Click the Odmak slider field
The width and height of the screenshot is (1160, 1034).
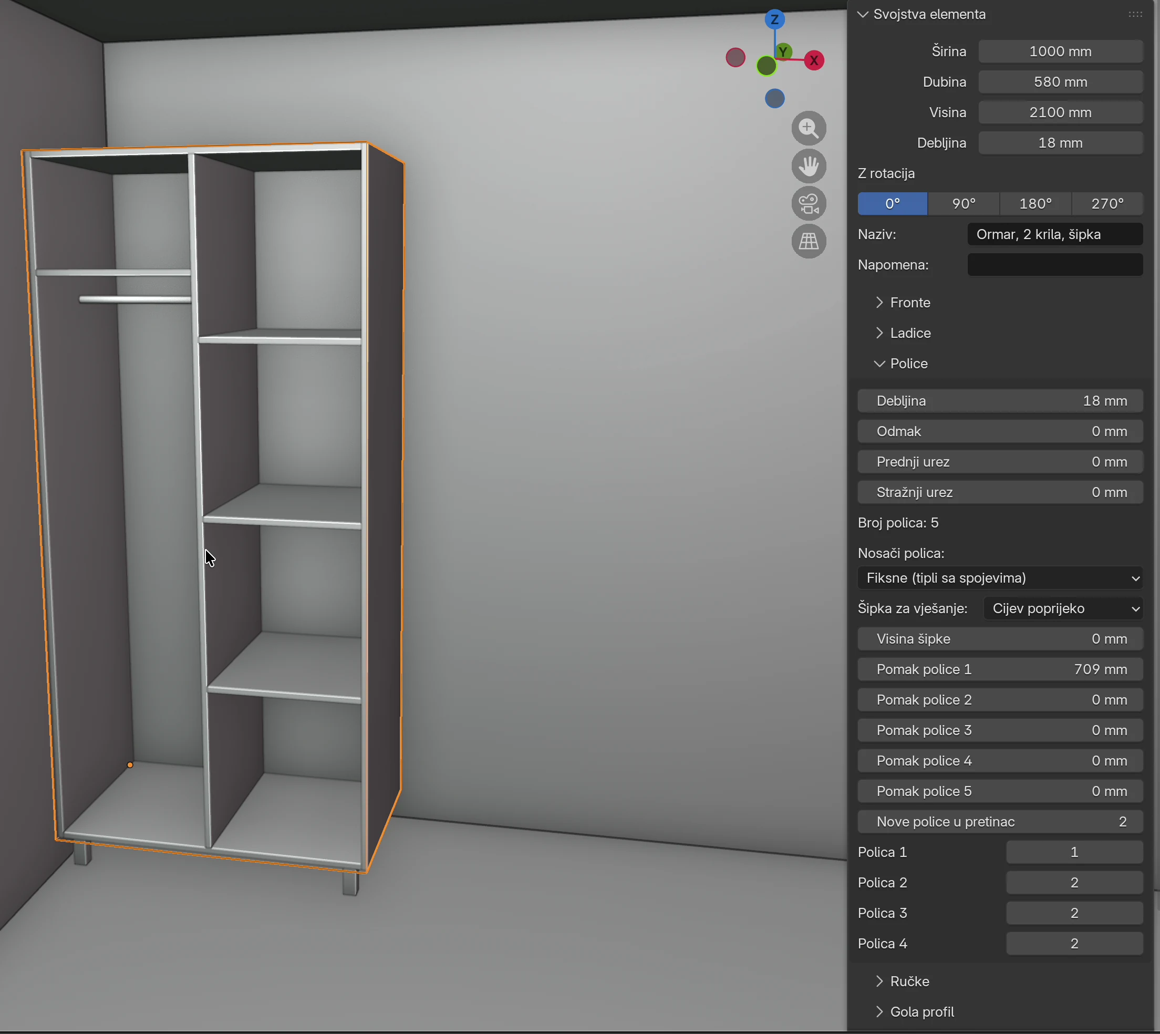tap(1000, 431)
